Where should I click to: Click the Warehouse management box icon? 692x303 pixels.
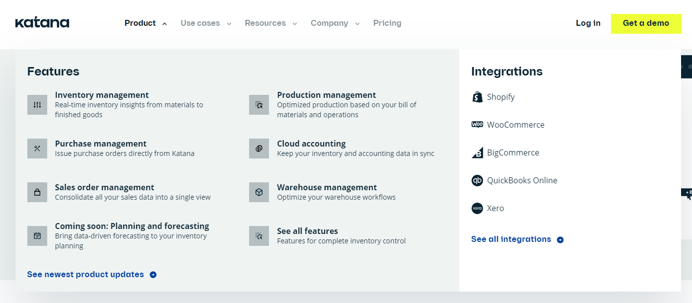click(259, 192)
